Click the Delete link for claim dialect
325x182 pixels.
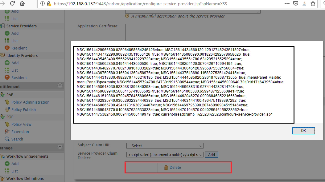(175, 168)
